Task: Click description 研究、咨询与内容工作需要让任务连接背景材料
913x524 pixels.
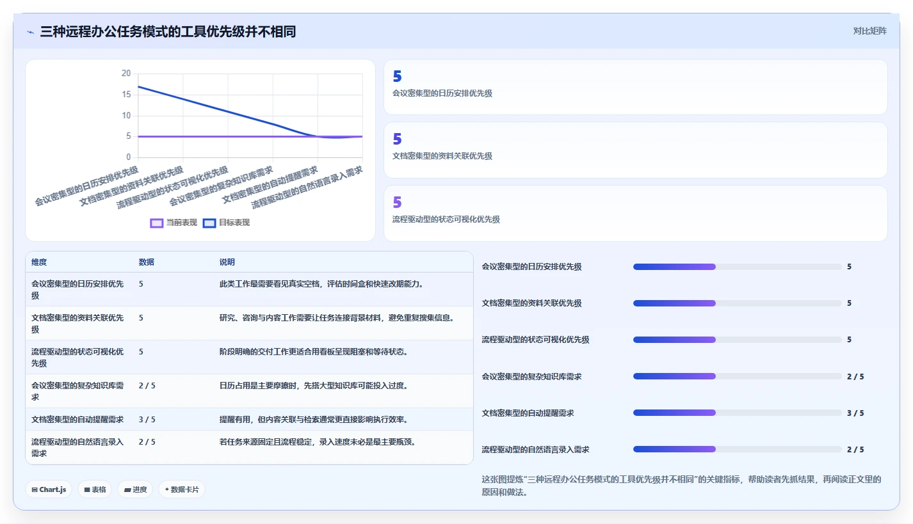Action: point(337,317)
